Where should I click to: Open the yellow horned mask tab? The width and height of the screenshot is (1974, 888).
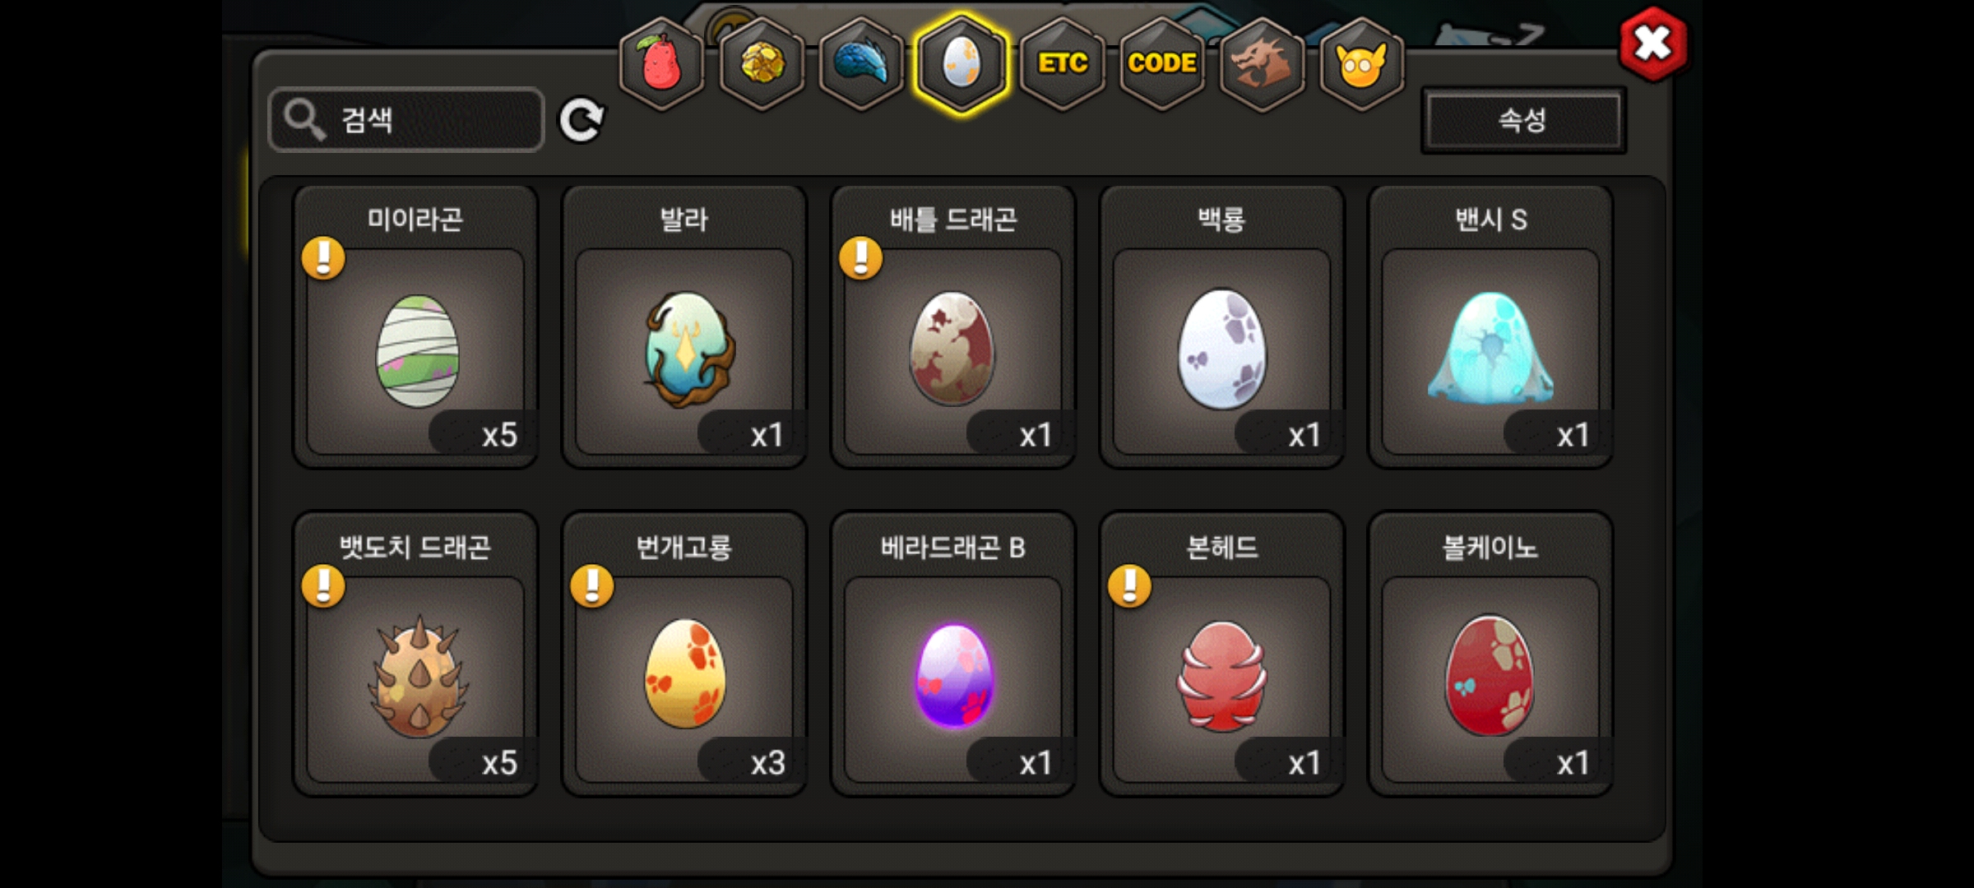click(x=1361, y=64)
